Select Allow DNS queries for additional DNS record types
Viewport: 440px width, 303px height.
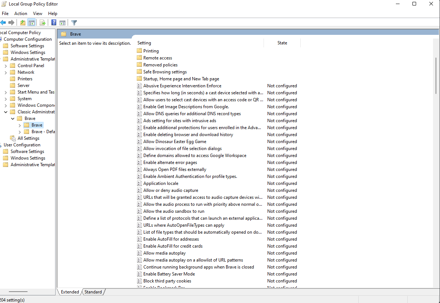tap(192, 114)
